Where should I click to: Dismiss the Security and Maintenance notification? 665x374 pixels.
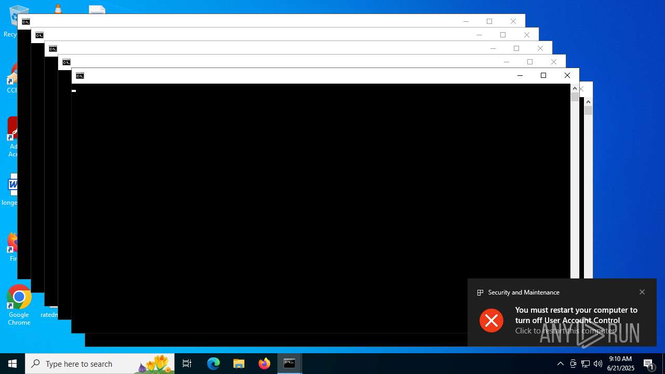[x=642, y=292]
